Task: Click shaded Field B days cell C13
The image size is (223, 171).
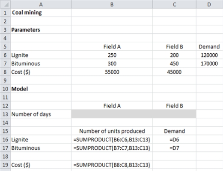Action: 174,114
